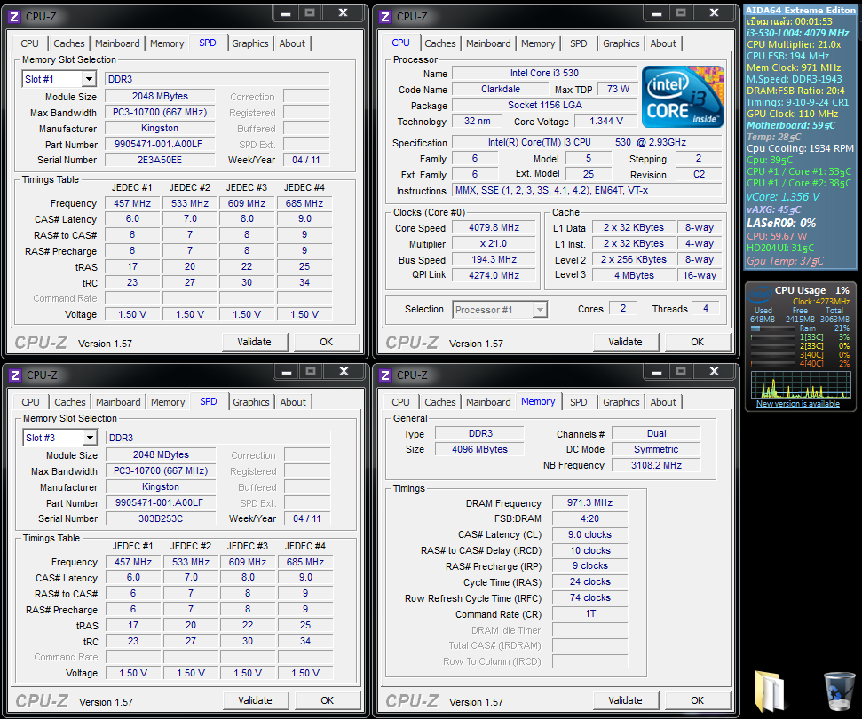This screenshot has height=719, width=862.
Task: Click the Intel Core i3 inside logo
Action: (x=683, y=97)
